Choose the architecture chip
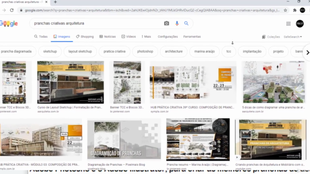Screen dimensions: 310x174 coord(173,52)
